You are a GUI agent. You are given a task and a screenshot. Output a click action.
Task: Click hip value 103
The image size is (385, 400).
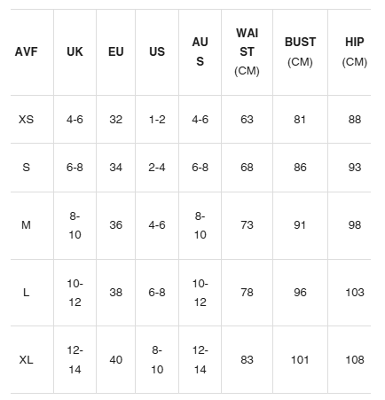355,293
